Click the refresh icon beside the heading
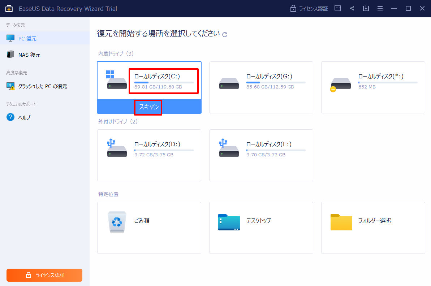Viewport: 431px width, 286px height. pyautogui.click(x=225, y=35)
